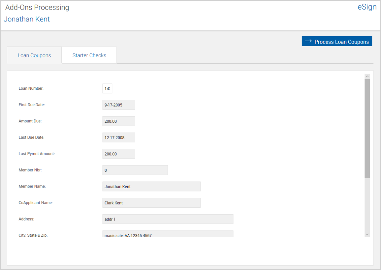Click the Member Name field
This screenshot has width=381, height=270.
151,186
